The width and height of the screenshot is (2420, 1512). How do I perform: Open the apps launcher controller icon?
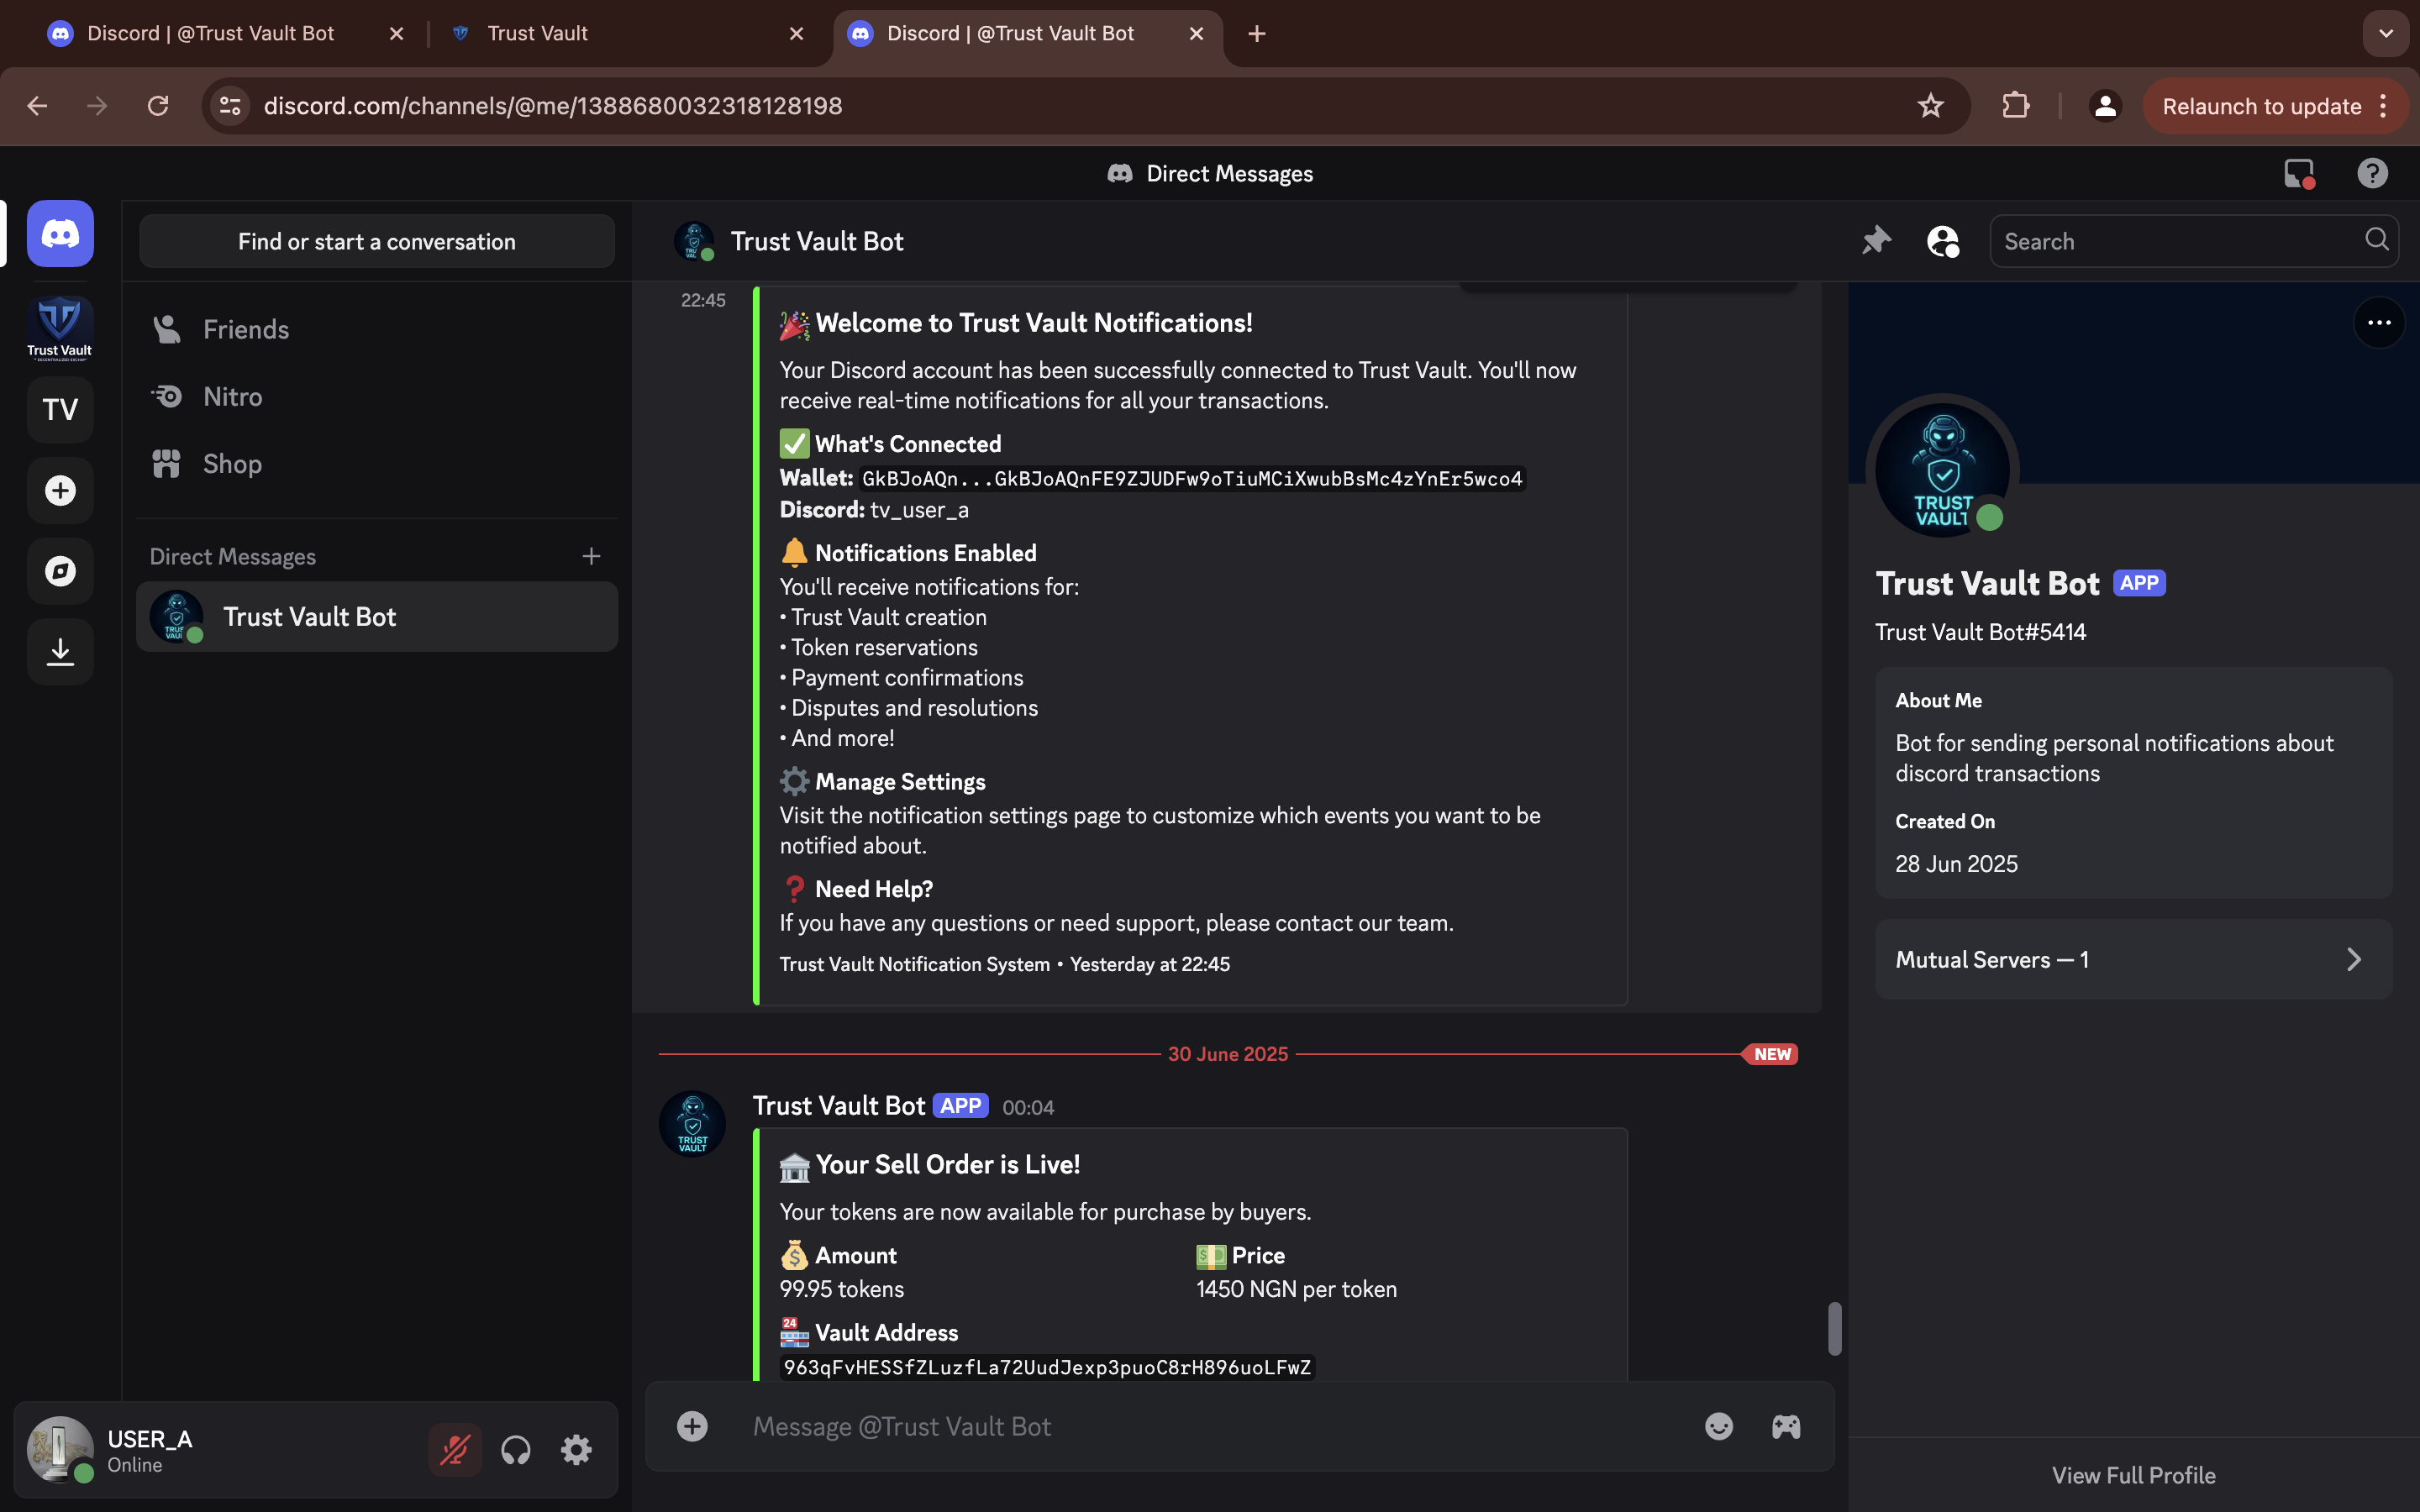1786,1426
